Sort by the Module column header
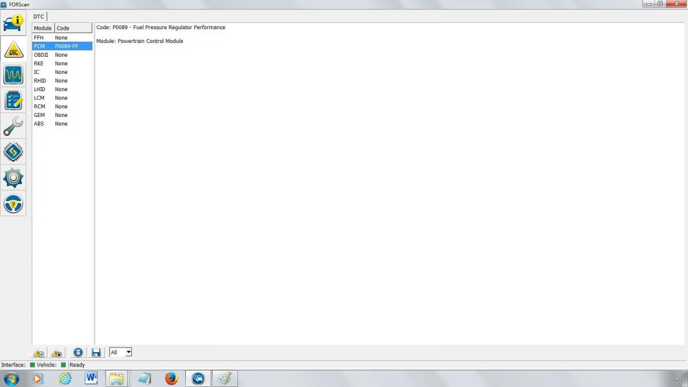 (43, 28)
